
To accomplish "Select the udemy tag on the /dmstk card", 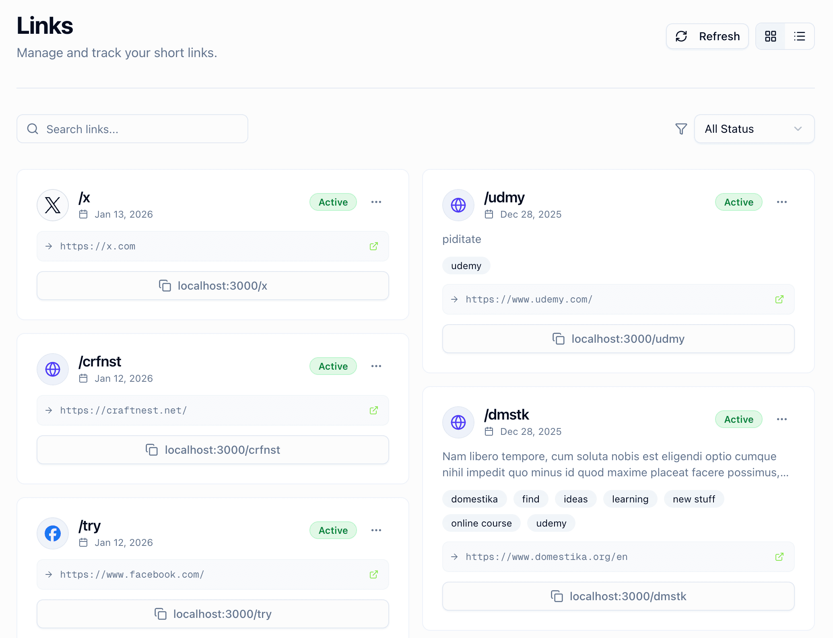I will point(551,523).
